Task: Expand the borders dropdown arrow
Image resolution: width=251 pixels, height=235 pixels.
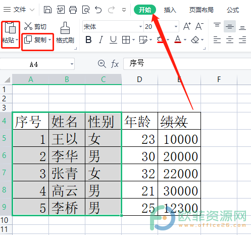Action: (x=133, y=40)
